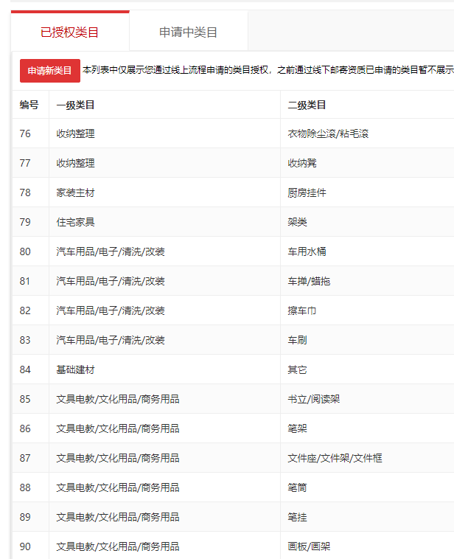Select the 笔筒 cell in row 88

297,487
